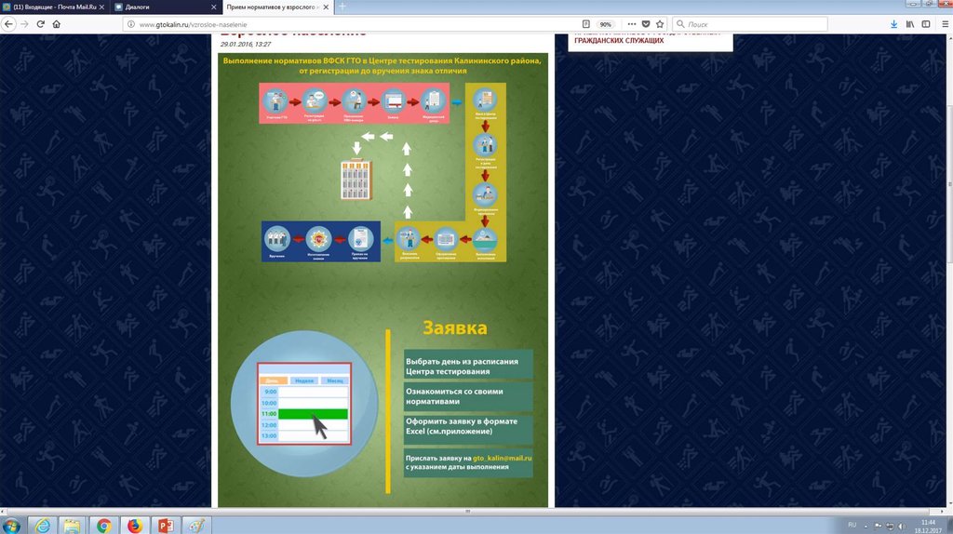Image resolution: width=953 pixels, height=534 pixels.
Task: Close the Почта Mail.Ru tab
Action: pyautogui.click(x=101, y=7)
